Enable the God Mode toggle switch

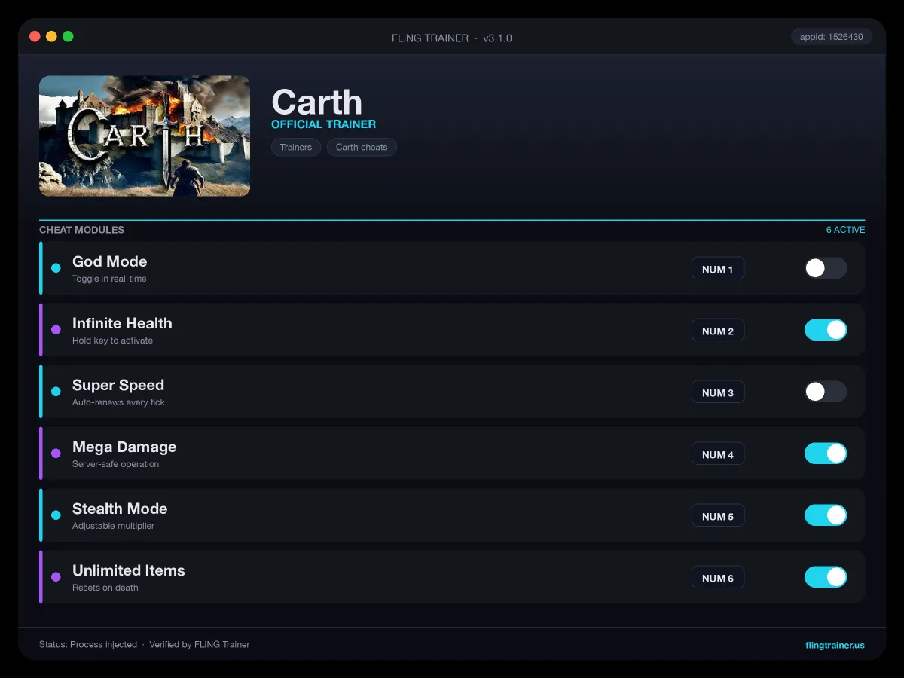(x=826, y=268)
